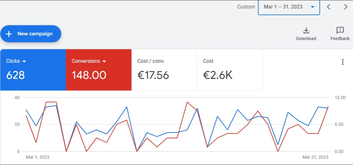Select the Cost / conv. scorecard

(164, 70)
